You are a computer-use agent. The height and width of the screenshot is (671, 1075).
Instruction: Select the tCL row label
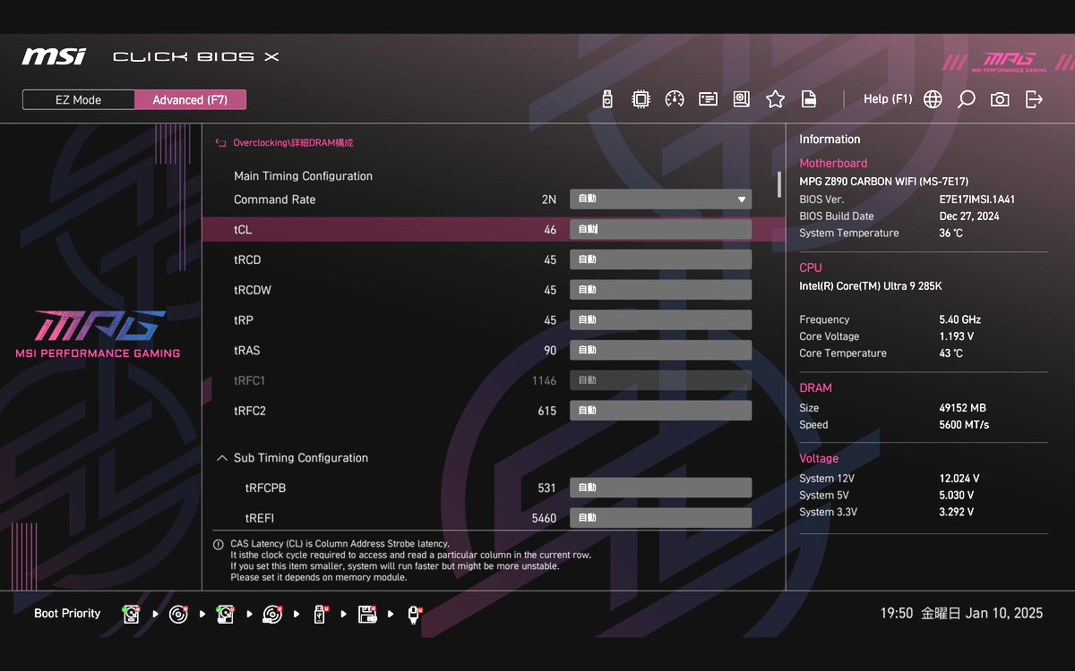243,230
